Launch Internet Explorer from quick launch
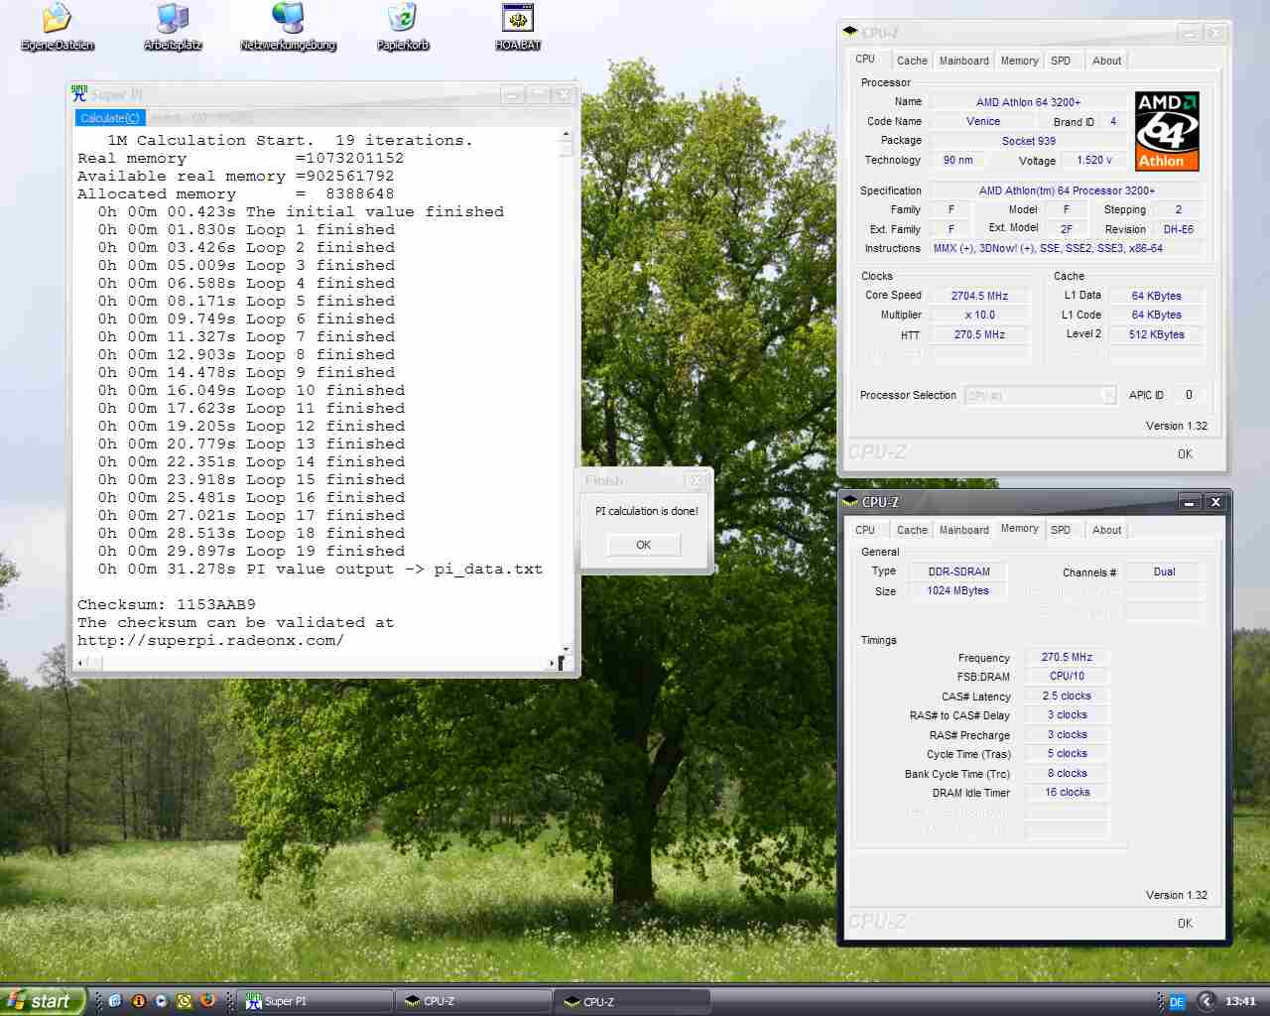Screen dimensions: 1270x1016 tap(115, 1001)
